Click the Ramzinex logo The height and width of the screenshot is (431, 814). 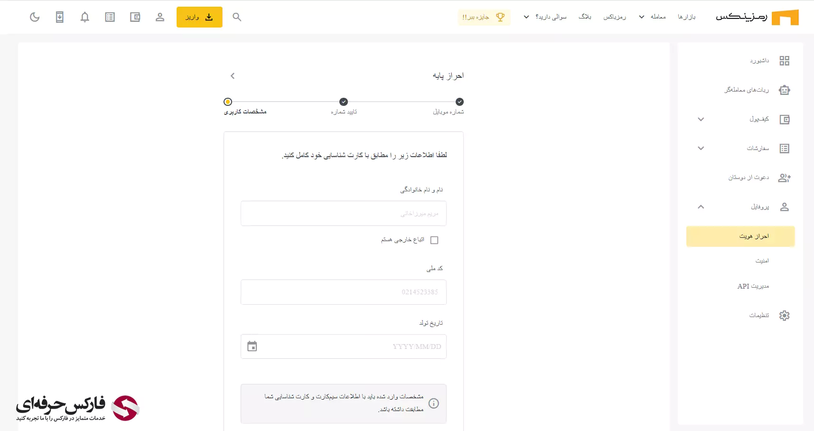(x=757, y=17)
